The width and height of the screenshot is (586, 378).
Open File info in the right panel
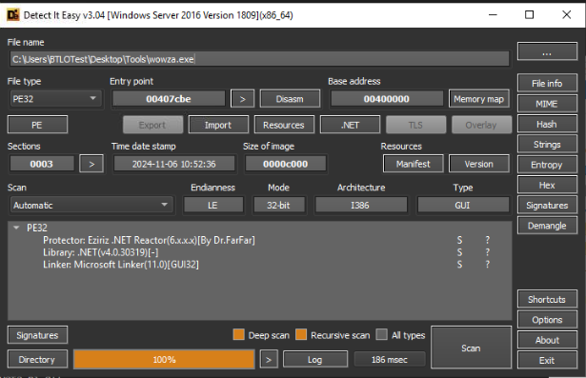click(547, 83)
